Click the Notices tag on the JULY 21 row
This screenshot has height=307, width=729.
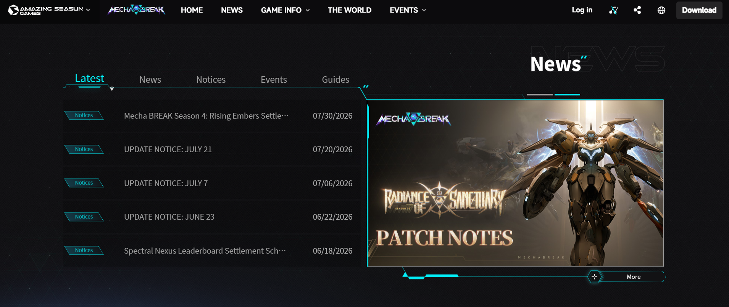(x=84, y=149)
